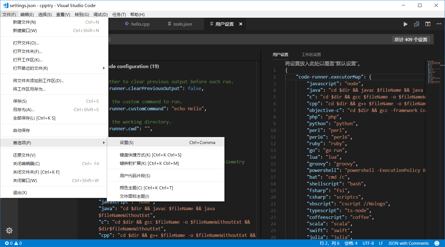The width and height of the screenshot is (445, 247).
Task: Click the false value of clearPreviousOutput
Action: pyautogui.click(x=194, y=89)
